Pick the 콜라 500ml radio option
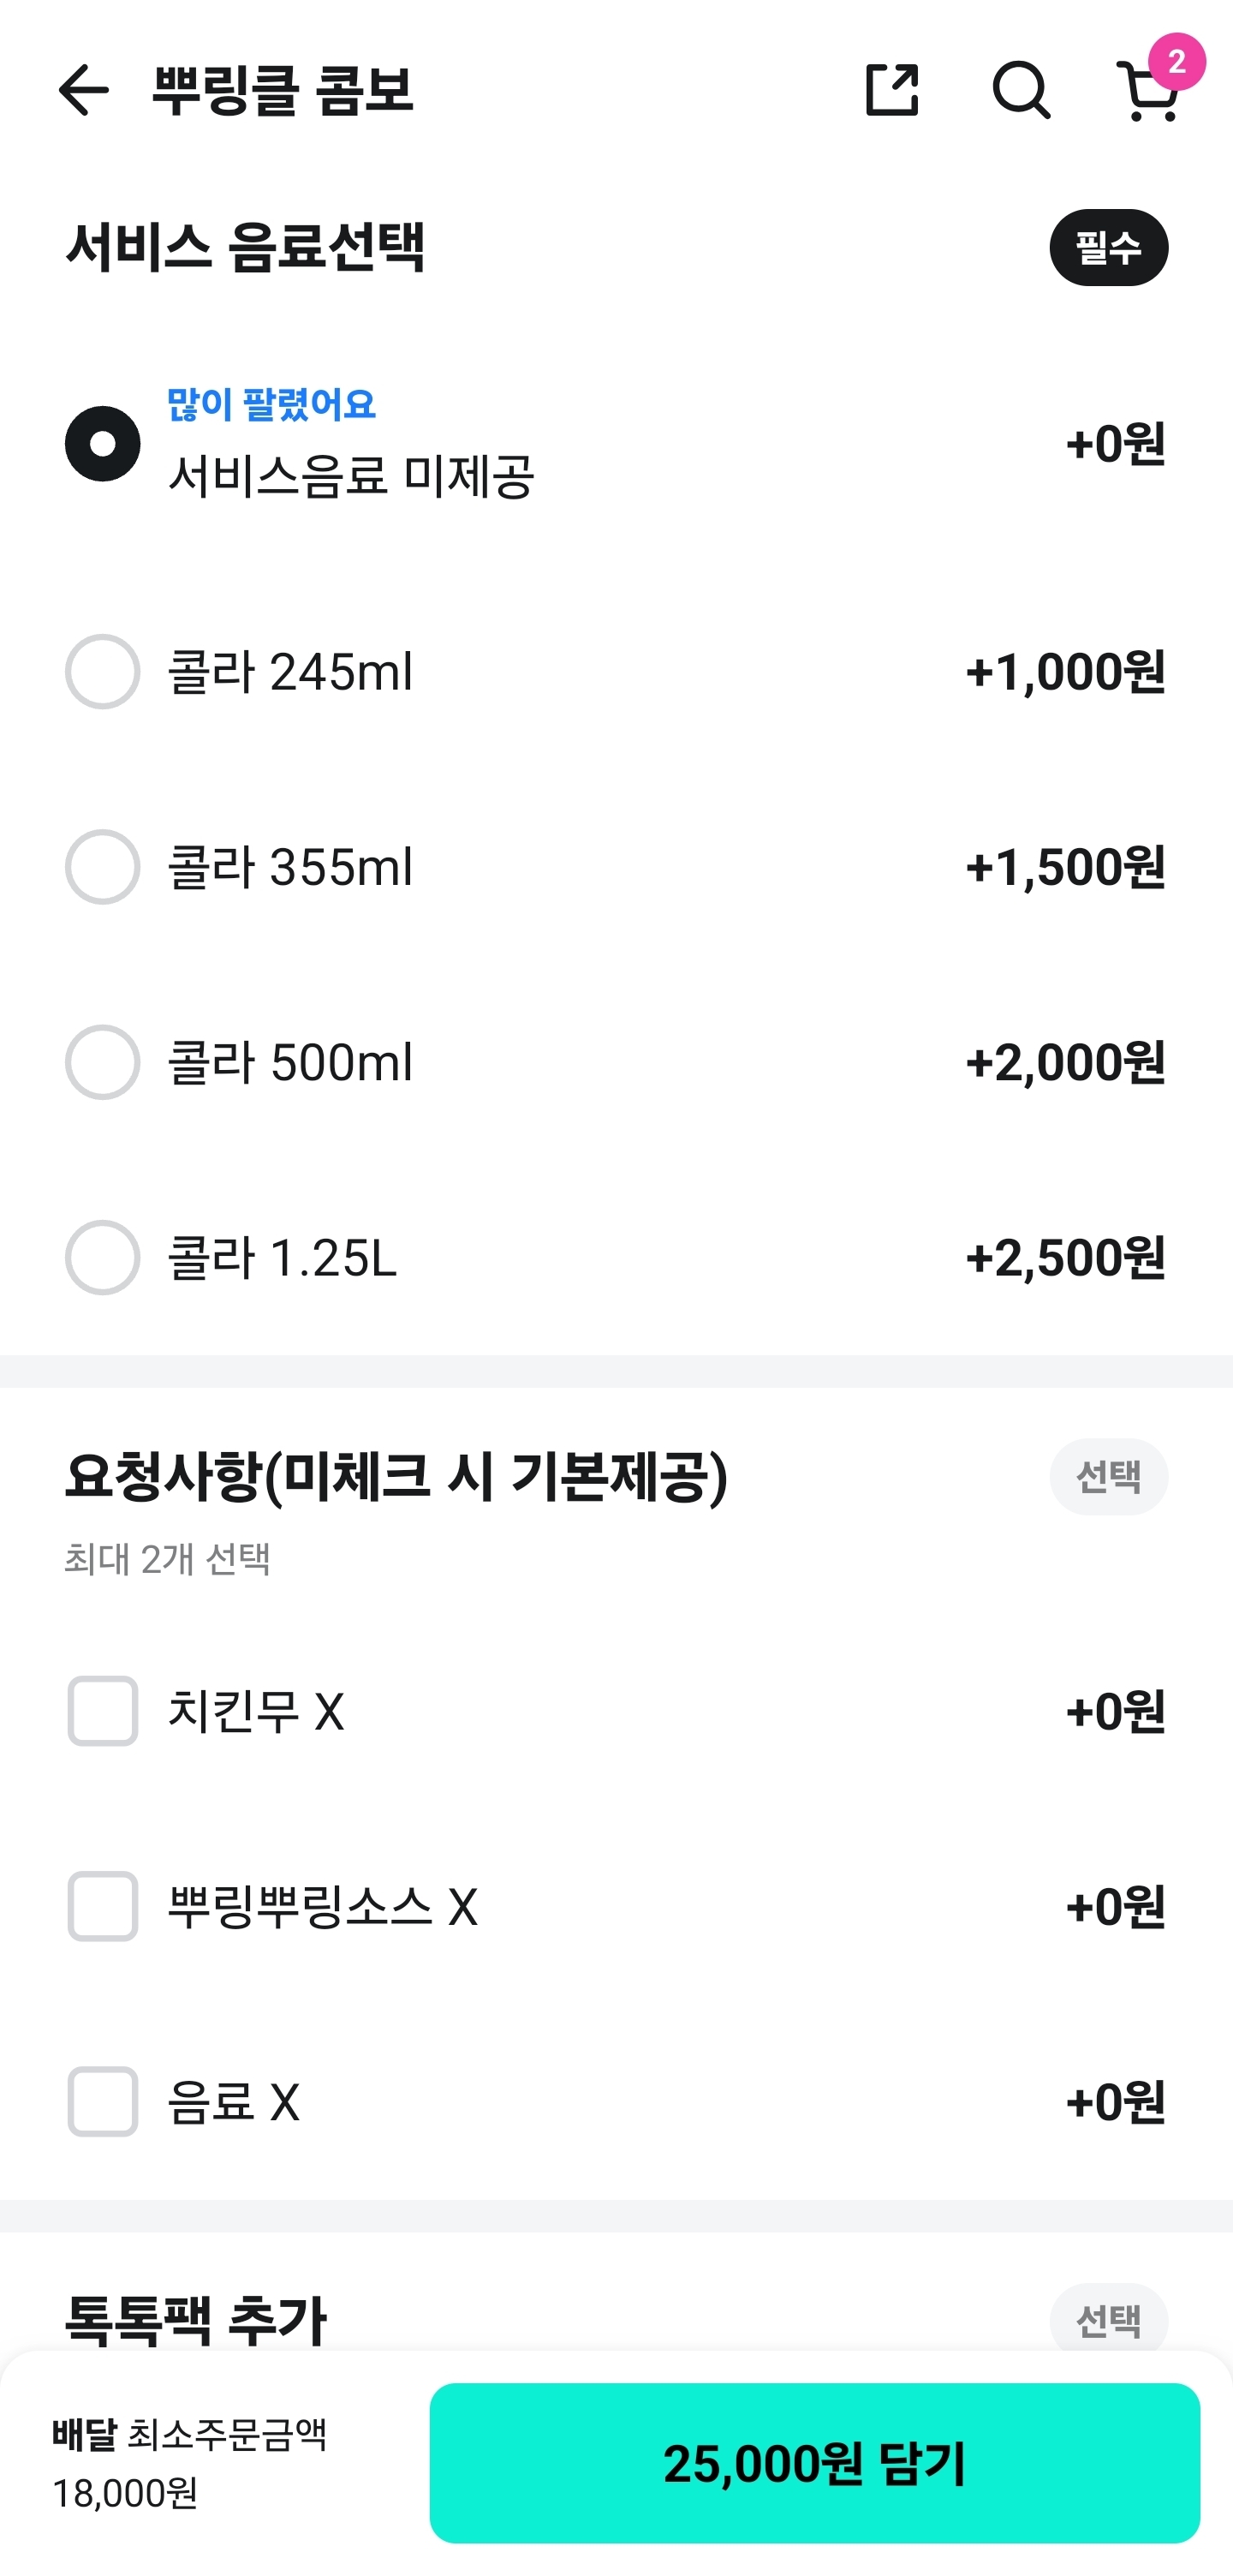The height and width of the screenshot is (2576, 1233). 103,1062
